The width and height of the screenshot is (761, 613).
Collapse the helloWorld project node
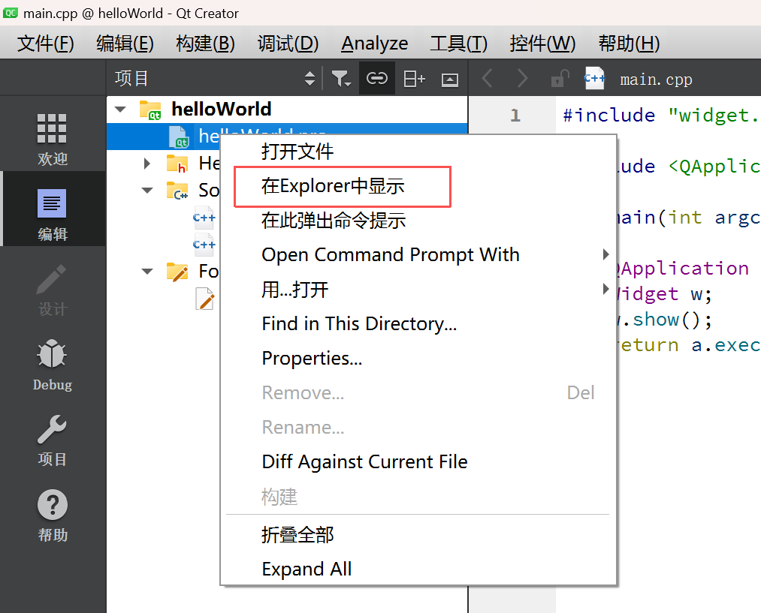pyautogui.click(x=120, y=110)
